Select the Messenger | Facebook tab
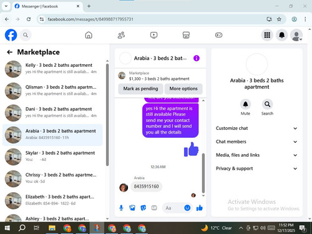 tap(47, 6)
